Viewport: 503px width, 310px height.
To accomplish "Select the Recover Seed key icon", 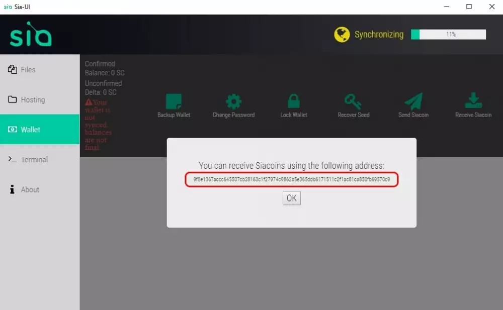I will 353,101.
